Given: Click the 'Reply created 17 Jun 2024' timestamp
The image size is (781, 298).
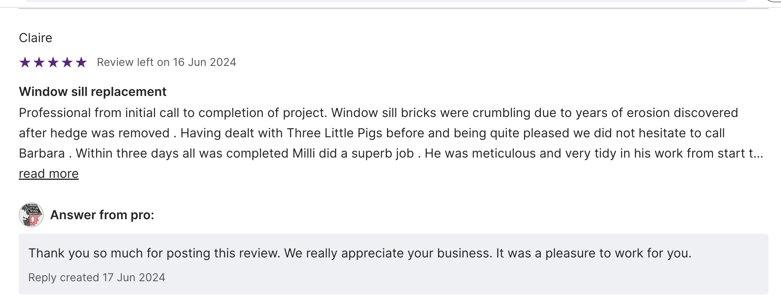Looking at the screenshot, I should [x=96, y=277].
